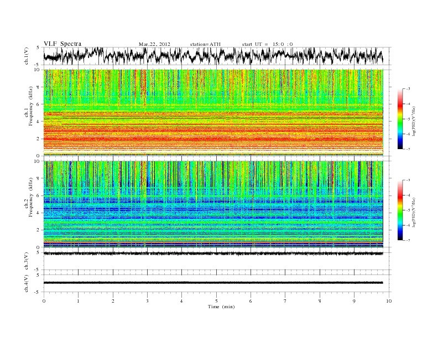The height and width of the screenshot is (338, 438).
Task: Click the '5' minute tick on time axis
Action: pos(216,301)
